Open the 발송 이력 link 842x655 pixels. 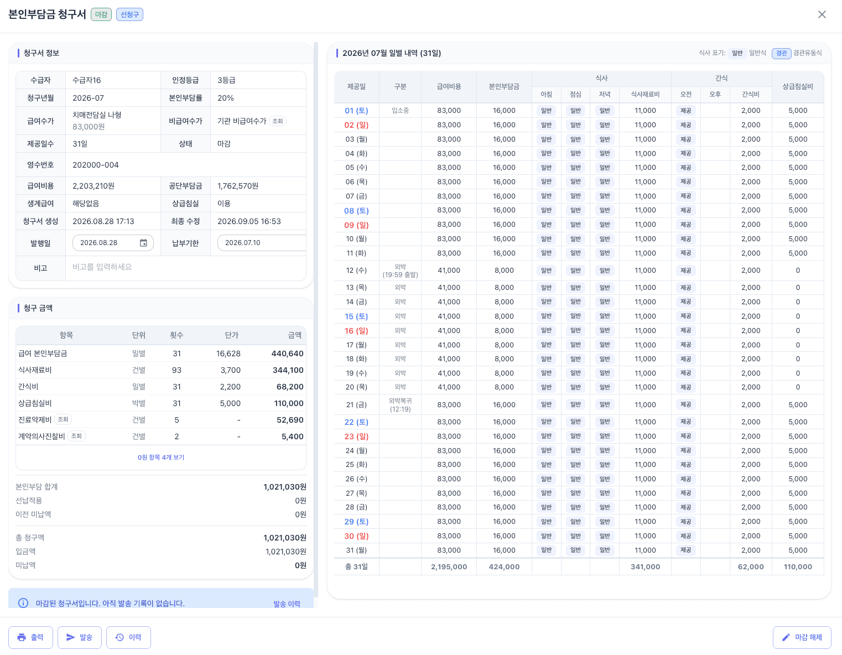click(x=287, y=604)
